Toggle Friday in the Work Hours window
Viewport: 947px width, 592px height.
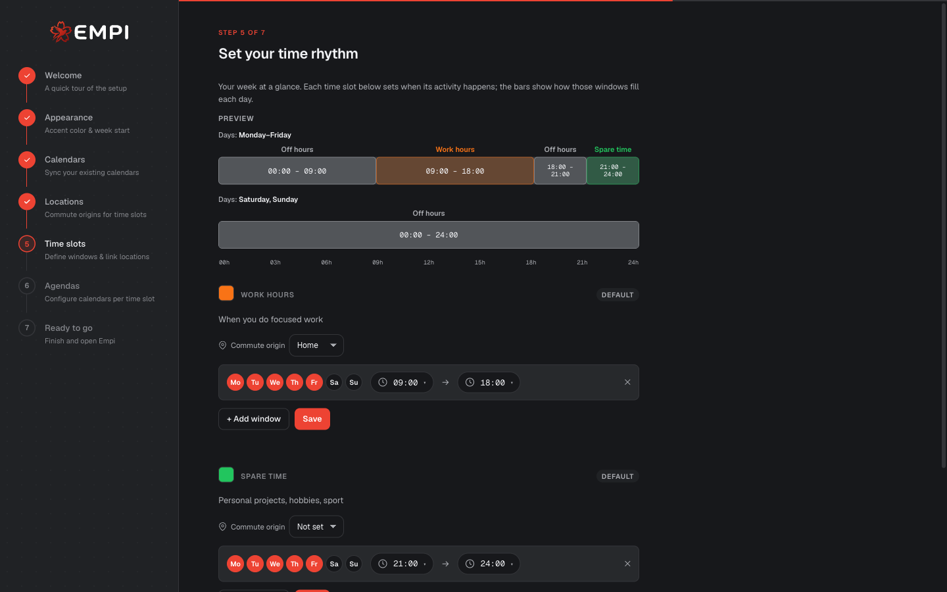click(314, 382)
